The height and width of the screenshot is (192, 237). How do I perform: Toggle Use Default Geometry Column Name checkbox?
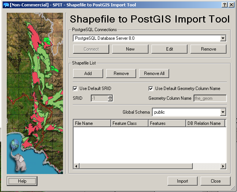pyautogui.click(x=151, y=88)
